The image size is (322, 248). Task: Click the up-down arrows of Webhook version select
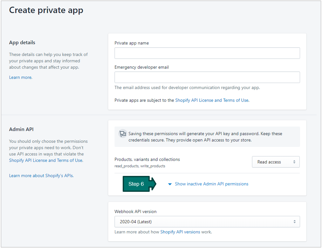[x=294, y=222]
